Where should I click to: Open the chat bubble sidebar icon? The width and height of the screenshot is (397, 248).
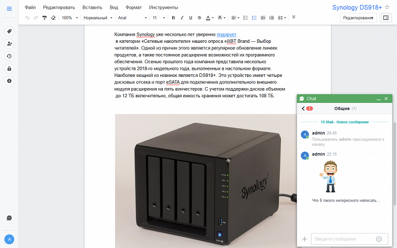click(x=9, y=218)
